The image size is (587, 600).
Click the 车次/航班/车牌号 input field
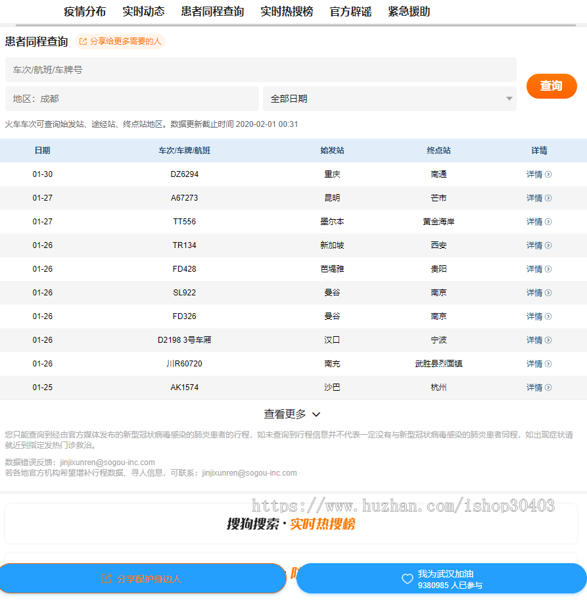260,70
